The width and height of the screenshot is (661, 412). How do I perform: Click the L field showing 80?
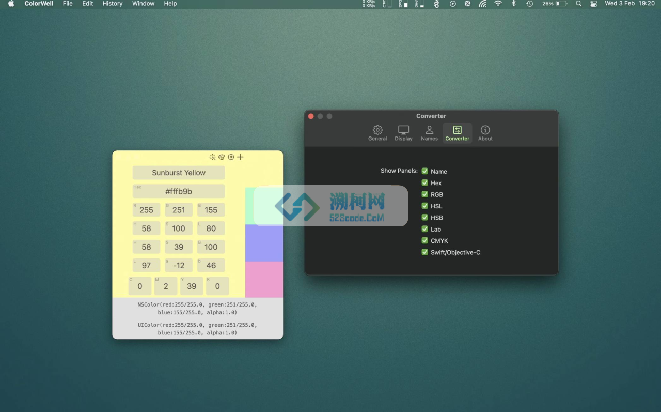[x=211, y=228]
